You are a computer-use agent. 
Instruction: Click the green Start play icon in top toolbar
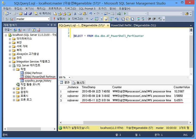pyautogui.click(x=125, y=14)
